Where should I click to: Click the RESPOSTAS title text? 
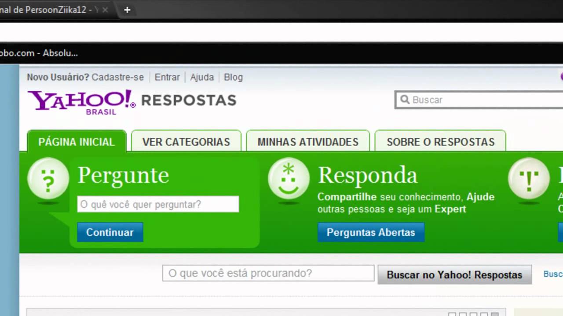[x=189, y=100]
